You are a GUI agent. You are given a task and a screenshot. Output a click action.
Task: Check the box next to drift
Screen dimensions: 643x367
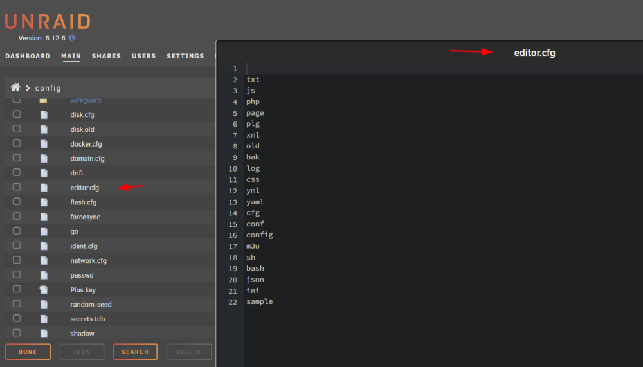(x=17, y=172)
